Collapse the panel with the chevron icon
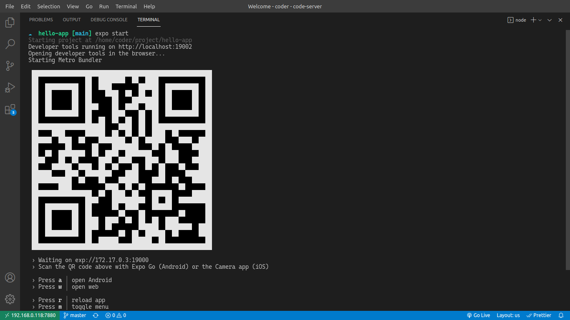 550,20
